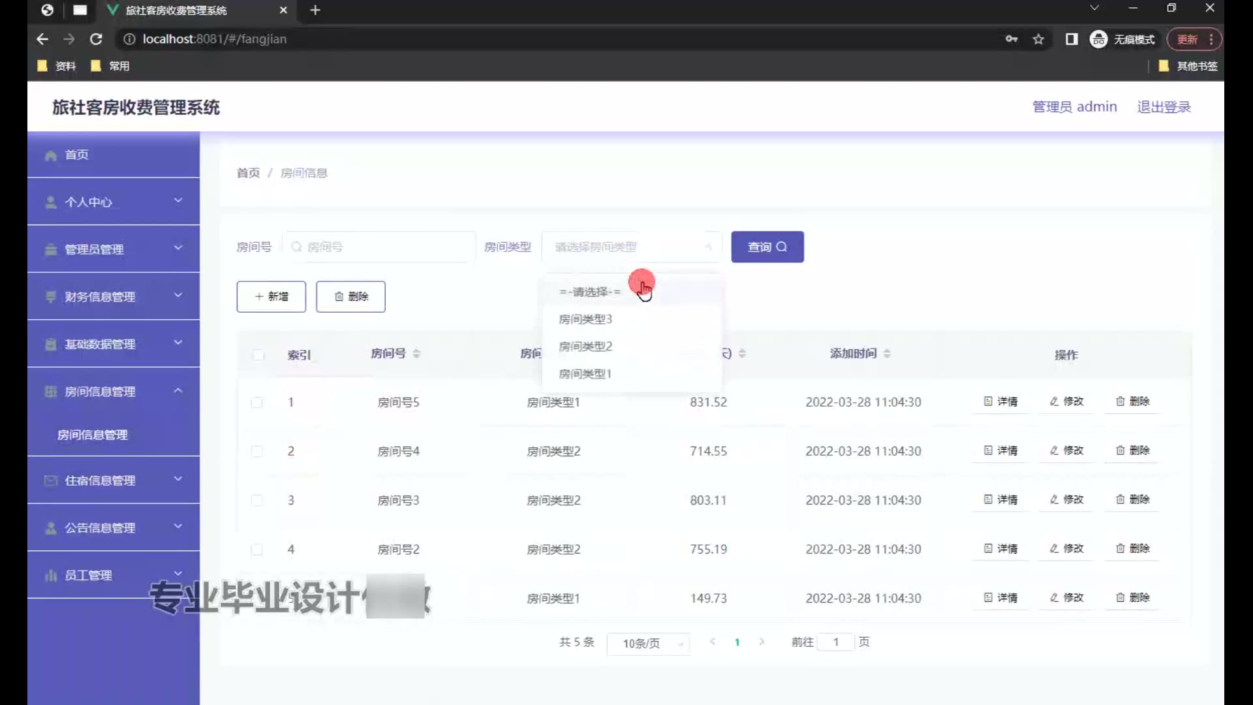Open 详情 in the 149.73 row
The height and width of the screenshot is (705, 1253).
[1000, 597]
